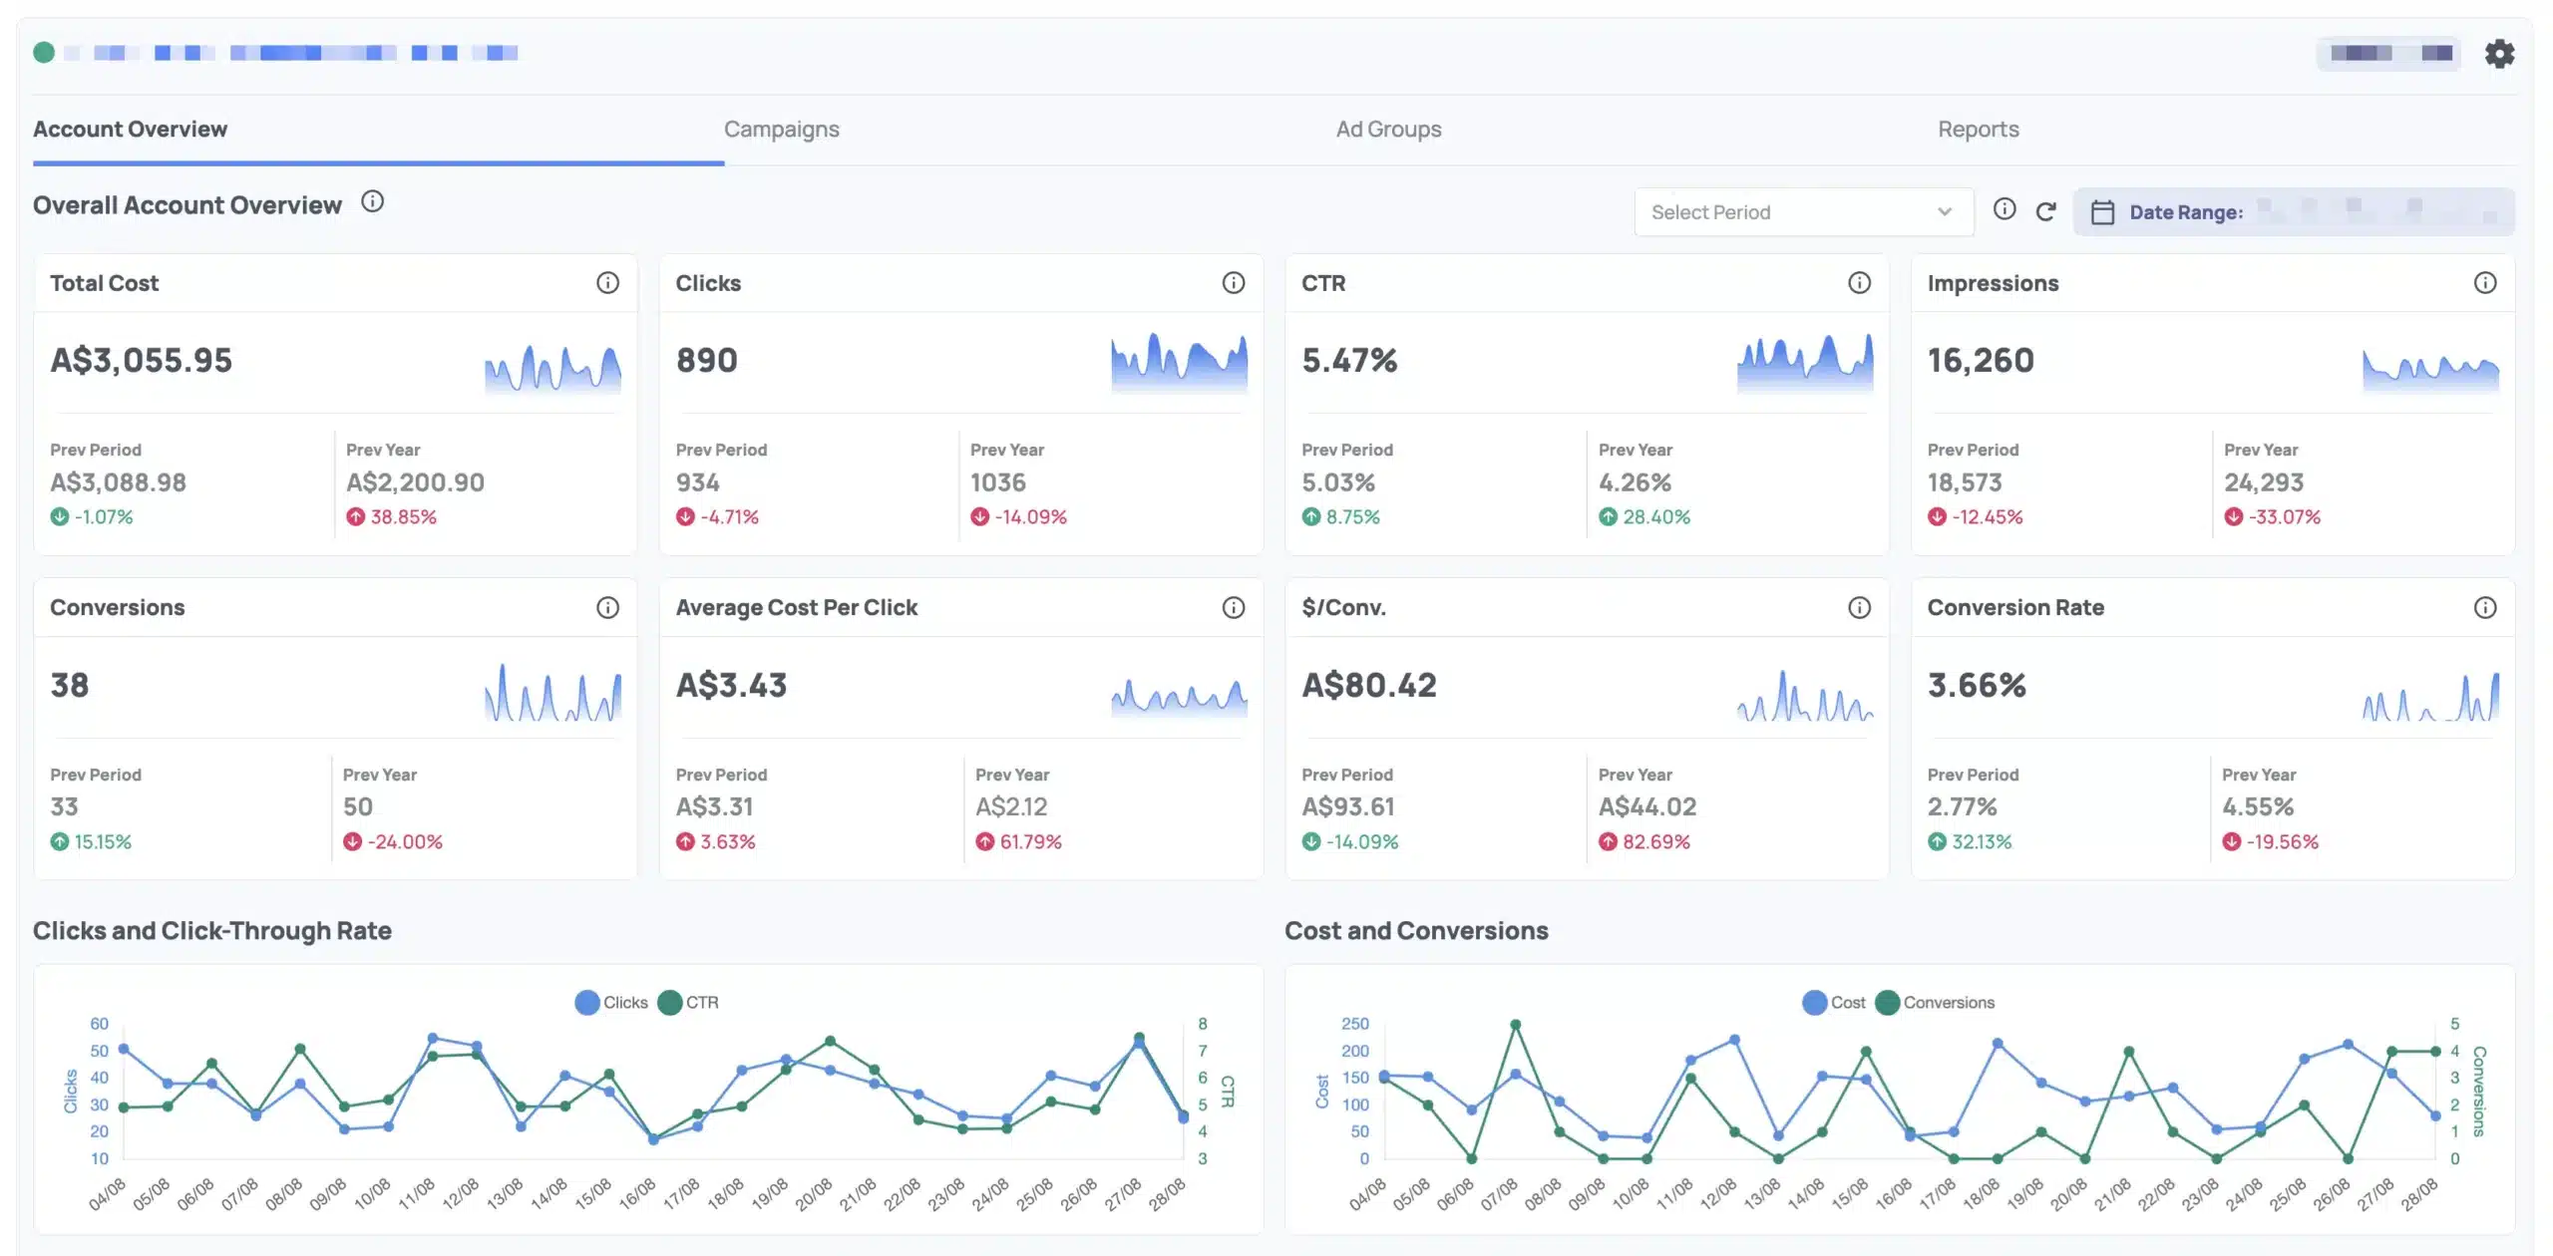Open the settings gear icon

(2498, 53)
